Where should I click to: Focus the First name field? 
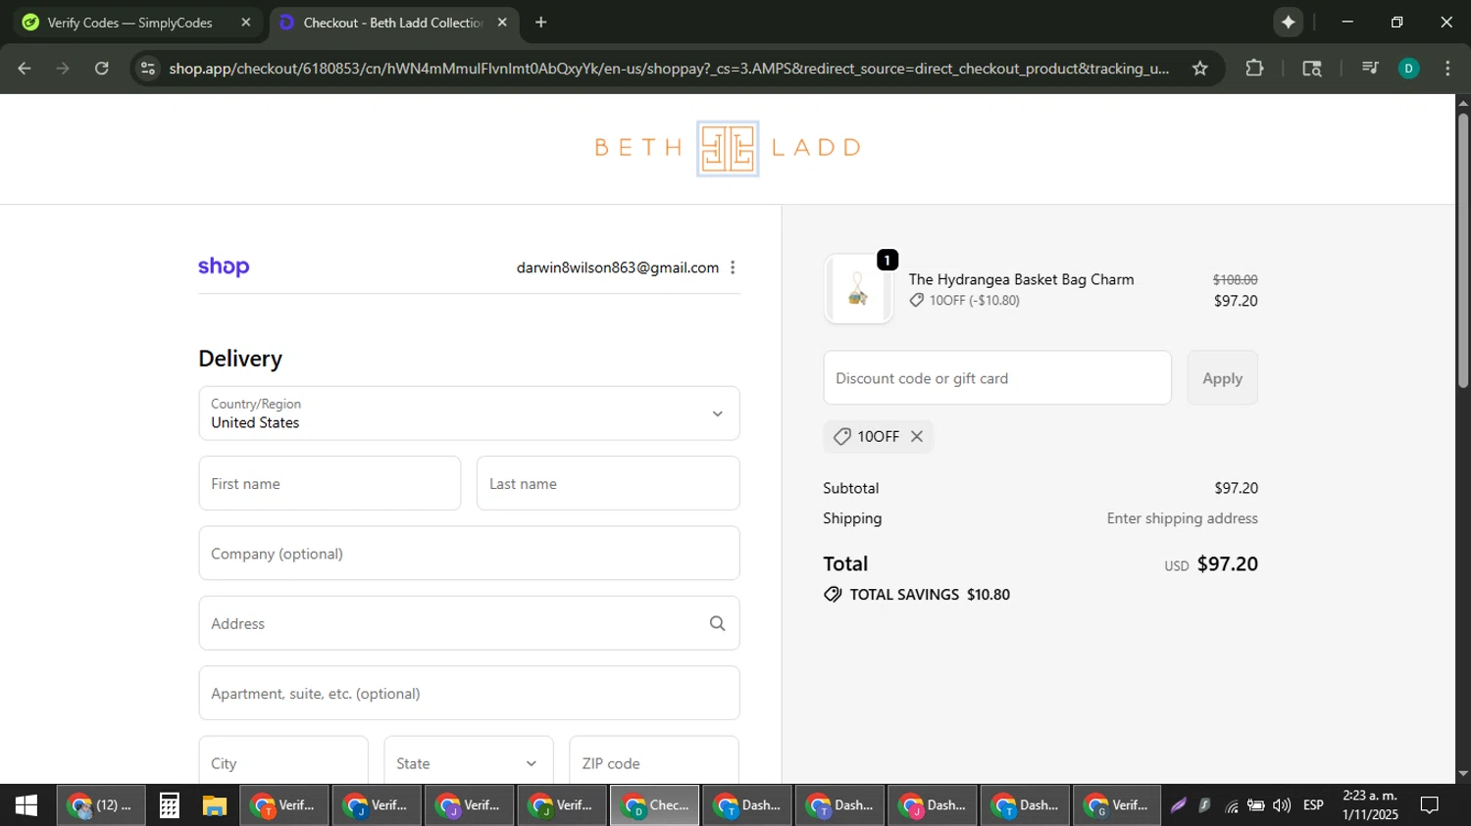coord(330,483)
